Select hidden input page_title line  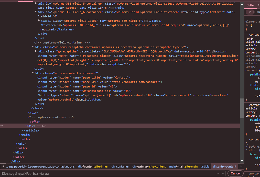pos(84,78)
